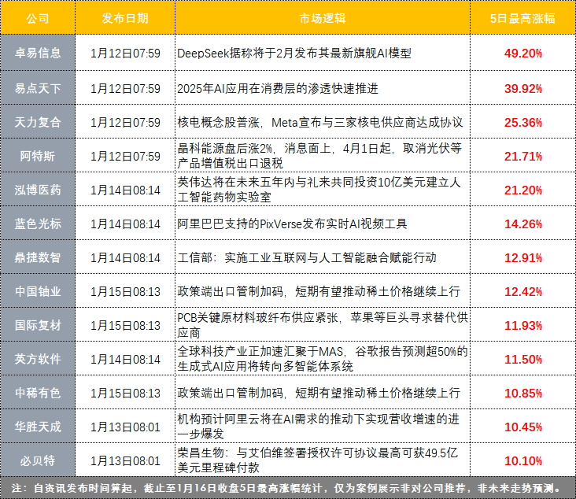The image size is (576, 499).
Task: Select the 泓博医药 company cell
Action: [38, 190]
